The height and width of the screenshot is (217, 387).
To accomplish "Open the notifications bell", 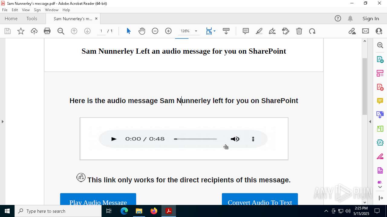I will [x=350, y=18].
